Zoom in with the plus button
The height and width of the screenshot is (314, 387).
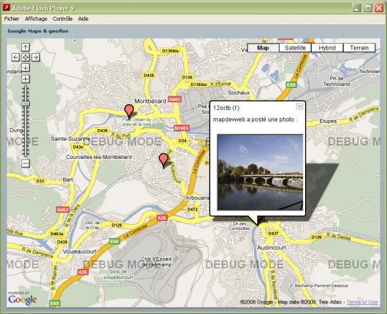tap(25, 79)
